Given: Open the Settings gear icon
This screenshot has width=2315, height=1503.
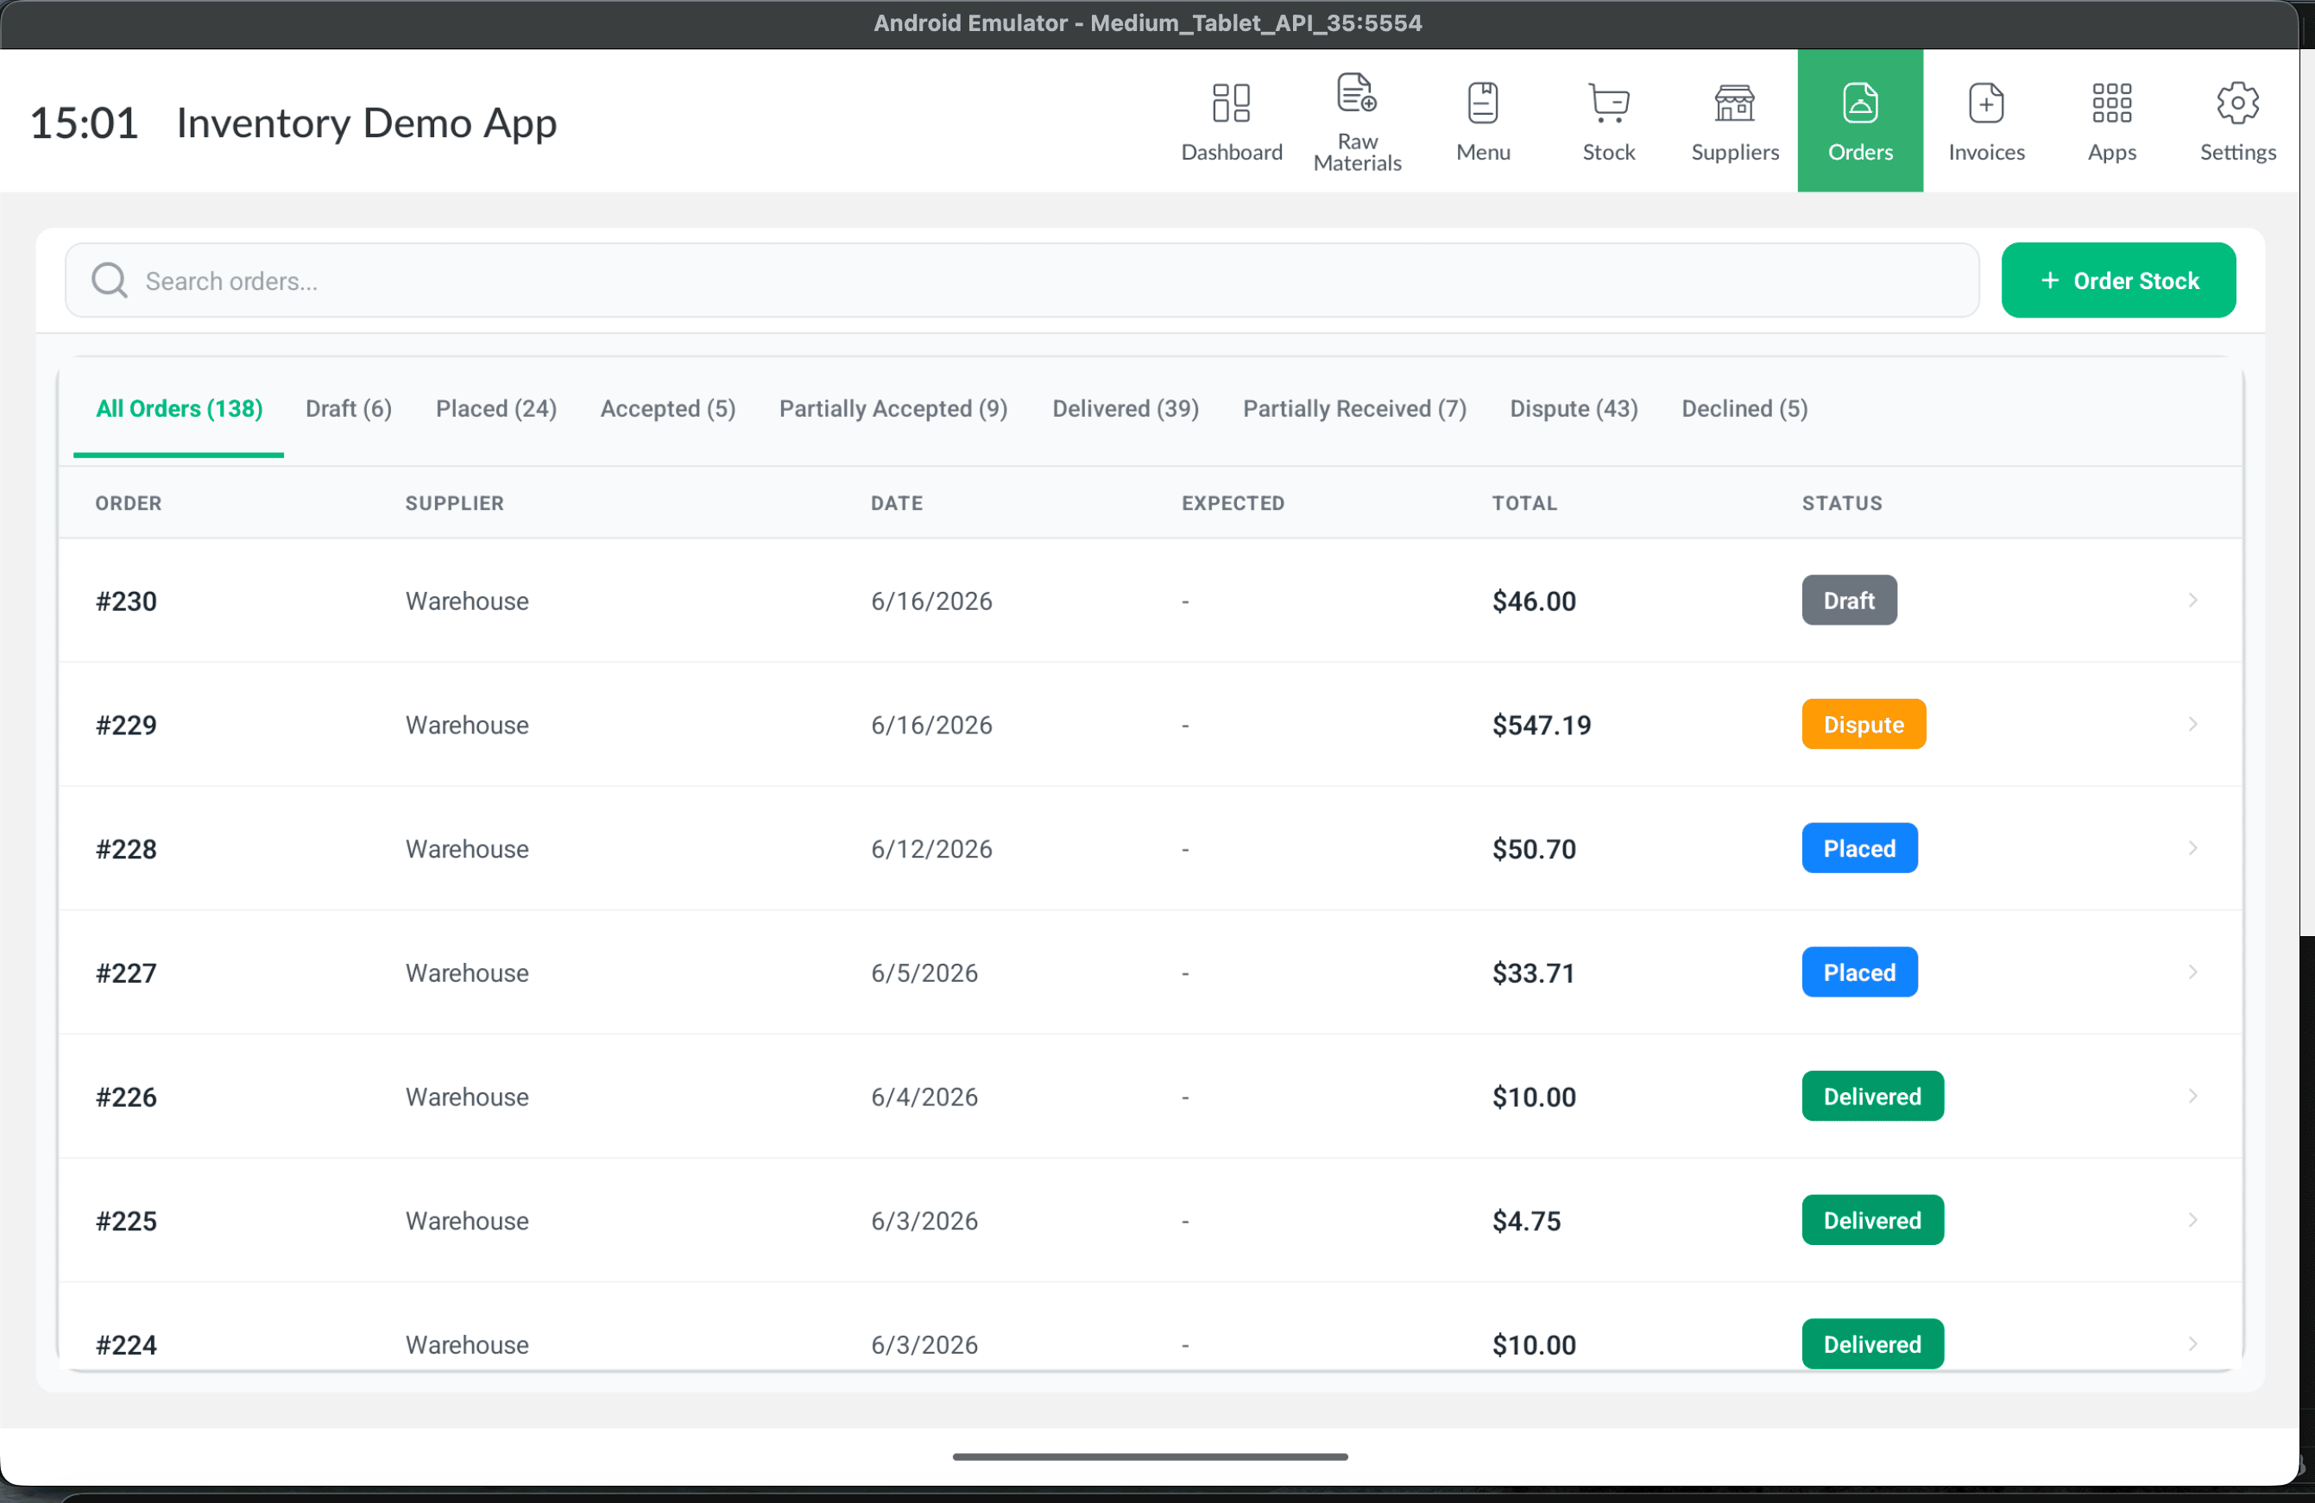Looking at the screenshot, I should 2237,103.
